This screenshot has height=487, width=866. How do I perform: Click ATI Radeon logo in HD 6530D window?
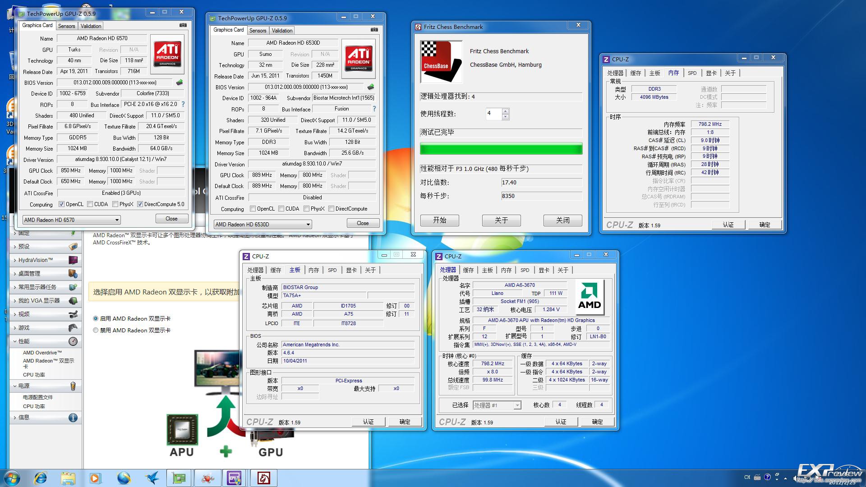[x=359, y=59]
